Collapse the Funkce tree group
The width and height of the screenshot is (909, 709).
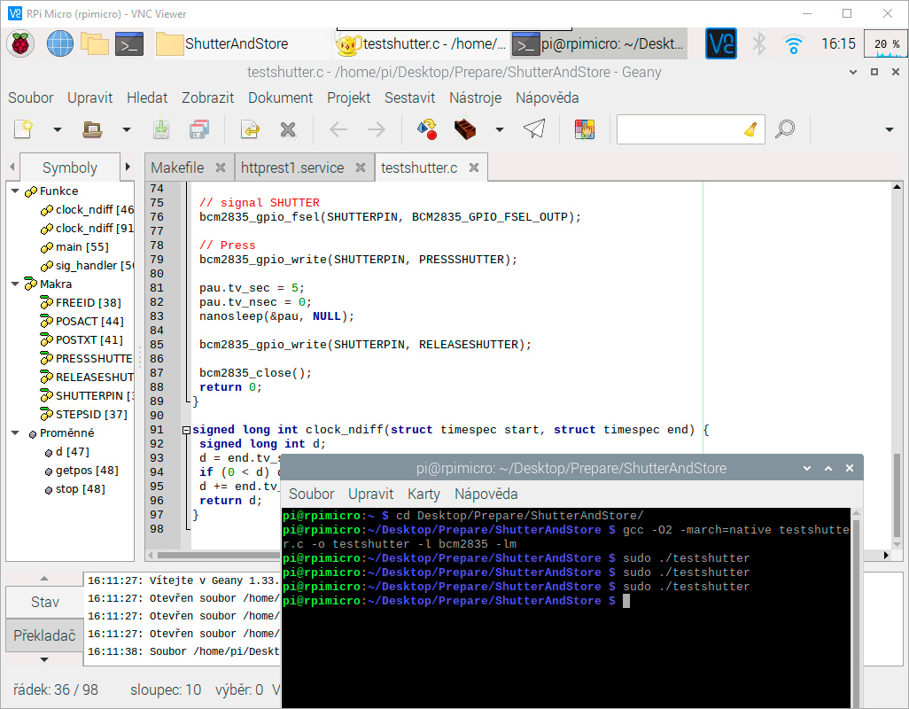coord(15,191)
